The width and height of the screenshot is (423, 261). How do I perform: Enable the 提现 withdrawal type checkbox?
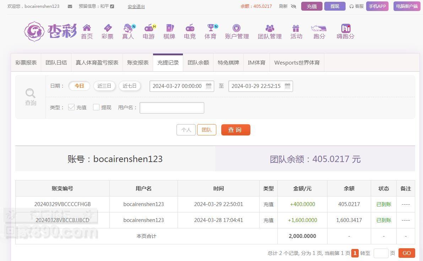(96, 107)
